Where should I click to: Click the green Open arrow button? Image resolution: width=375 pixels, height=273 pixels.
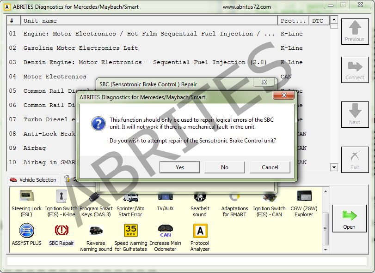[x=349, y=219]
